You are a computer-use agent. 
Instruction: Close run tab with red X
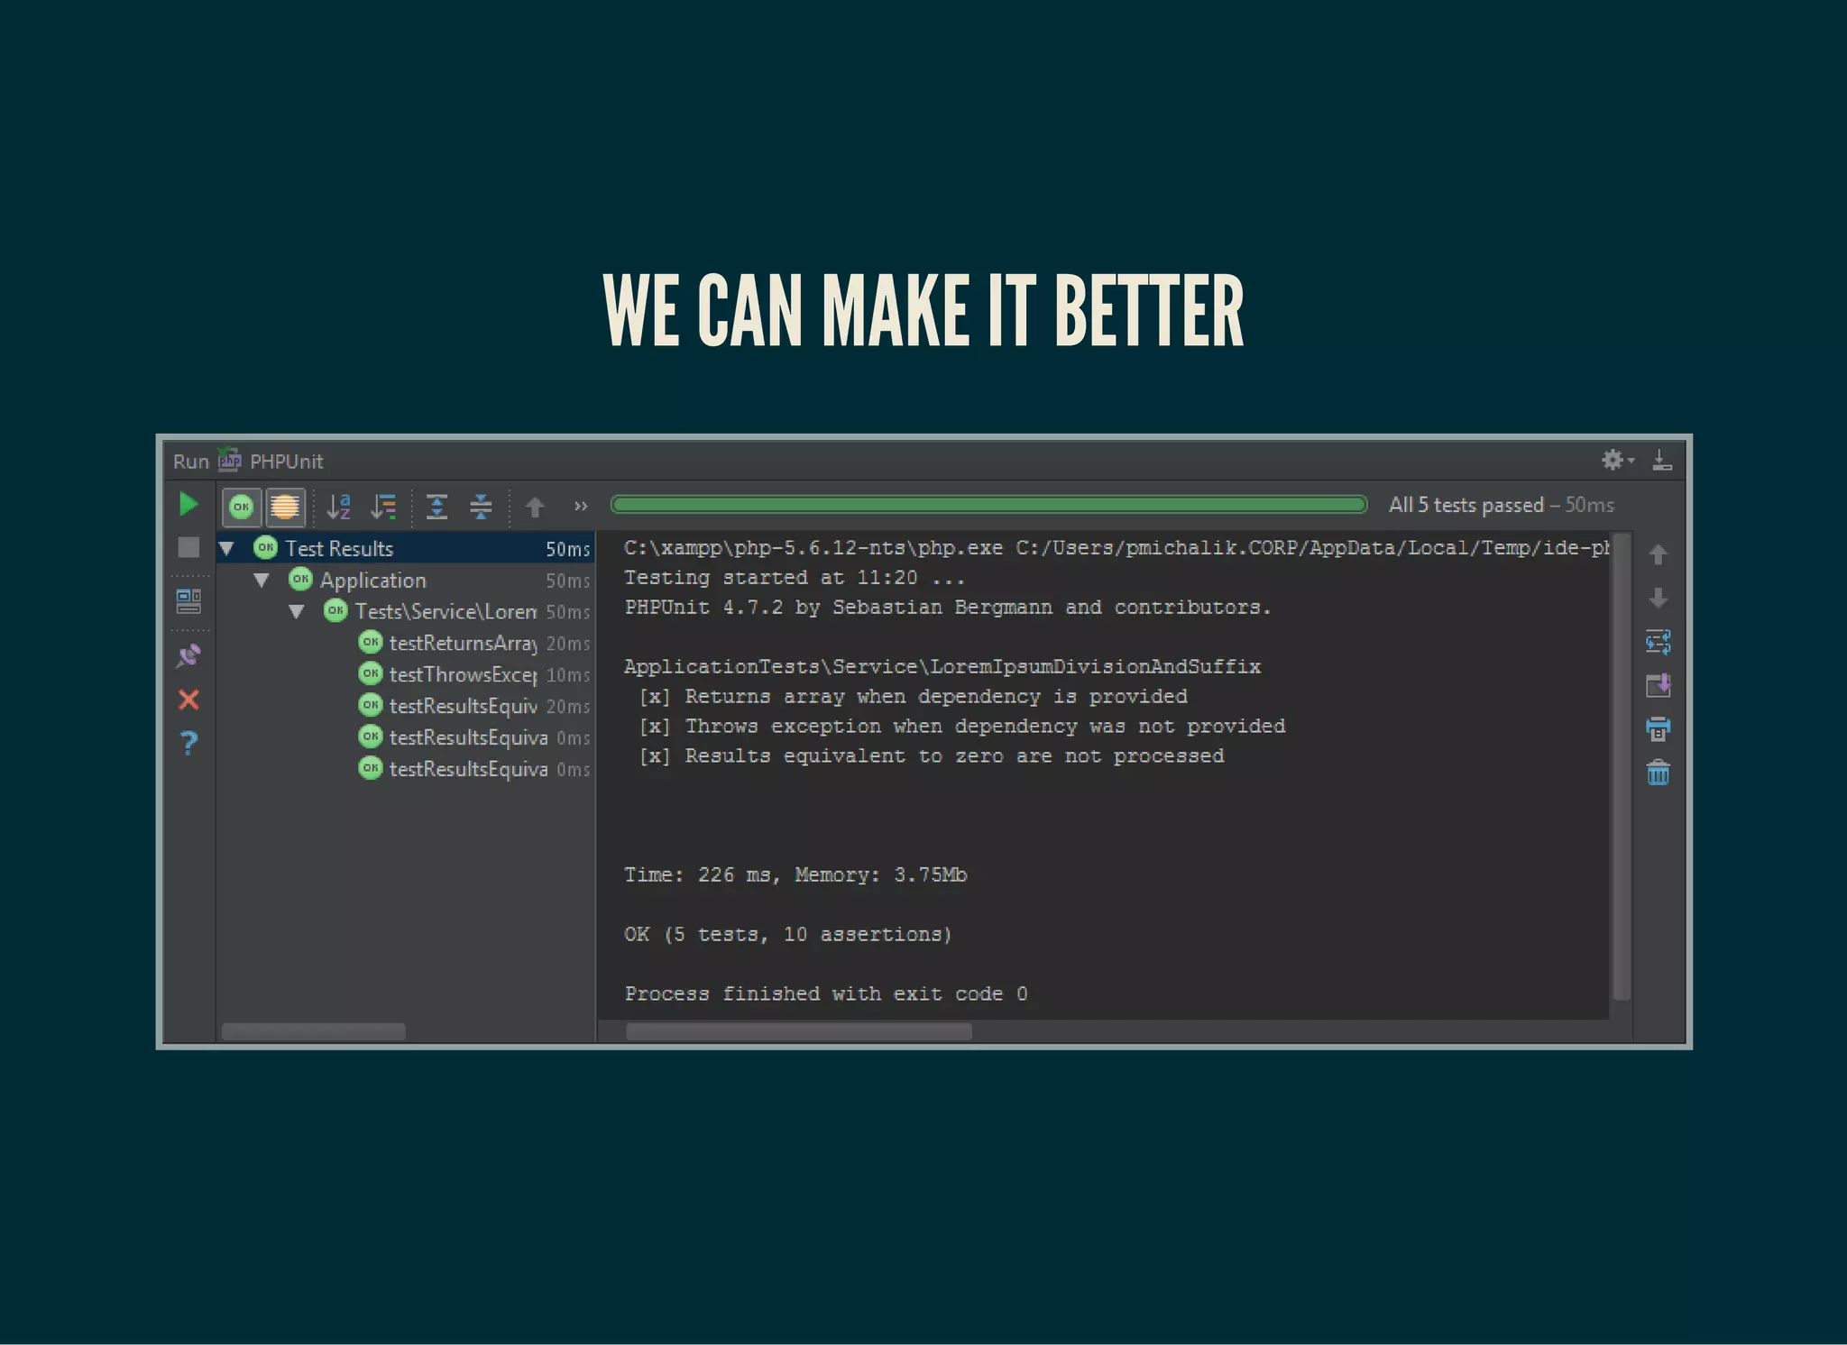(188, 700)
